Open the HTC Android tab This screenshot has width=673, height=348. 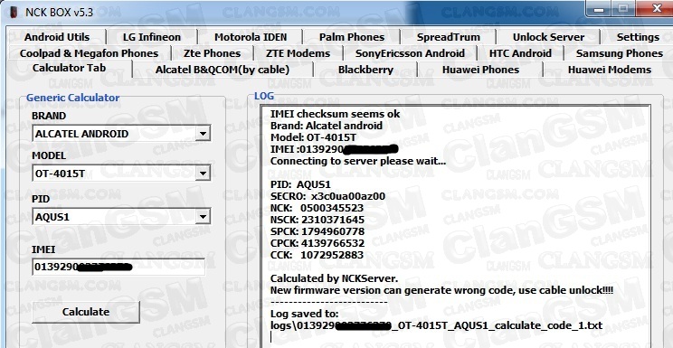520,53
